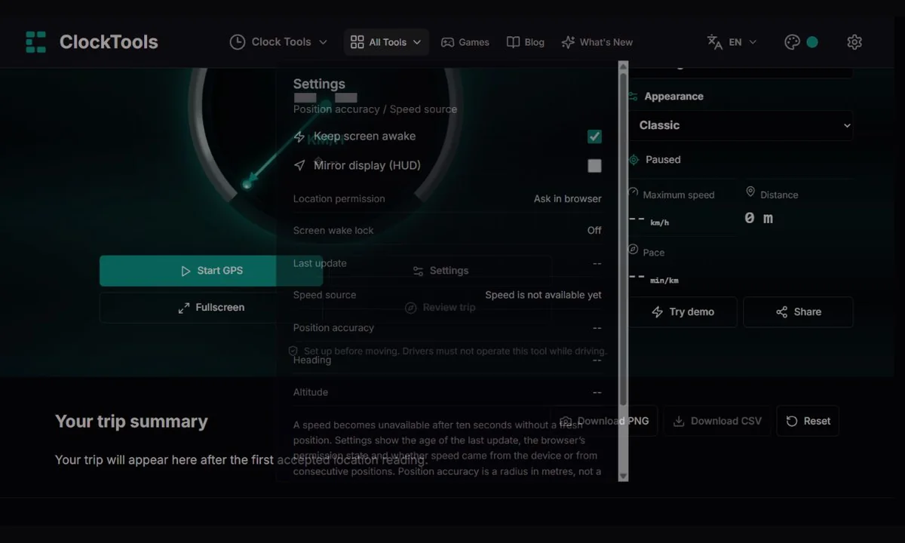Screen dimensions: 905x543
Task: Reset the trip summary
Action: pyautogui.click(x=808, y=421)
